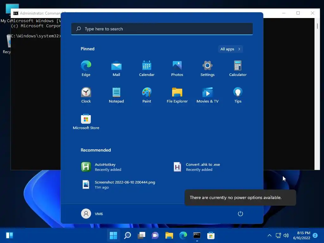Click the volume icon in system tray

pyautogui.click(x=286, y=235)
